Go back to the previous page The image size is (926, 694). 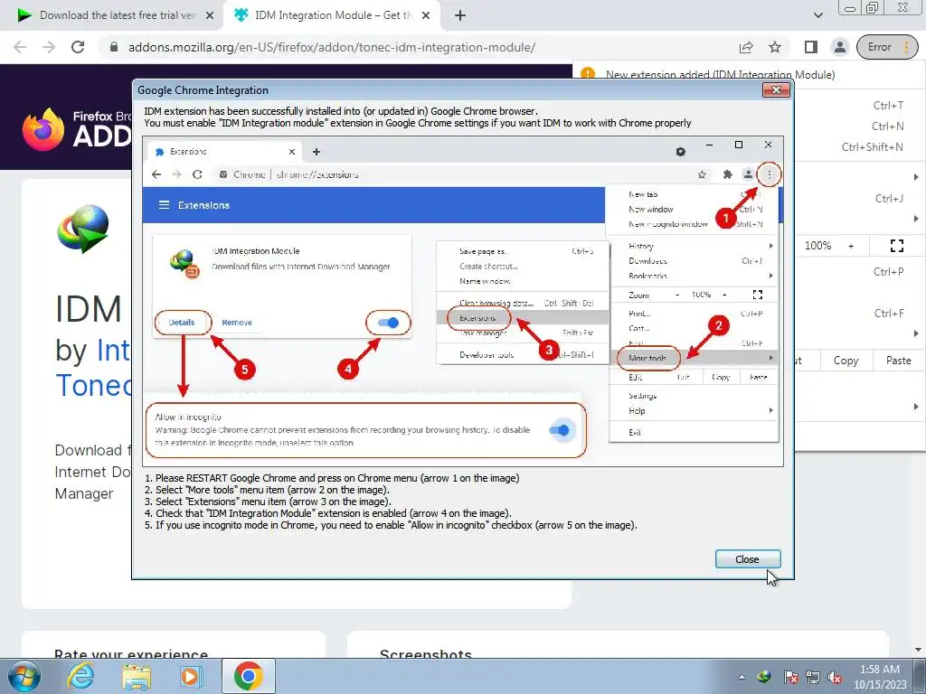tap(20, 47)
